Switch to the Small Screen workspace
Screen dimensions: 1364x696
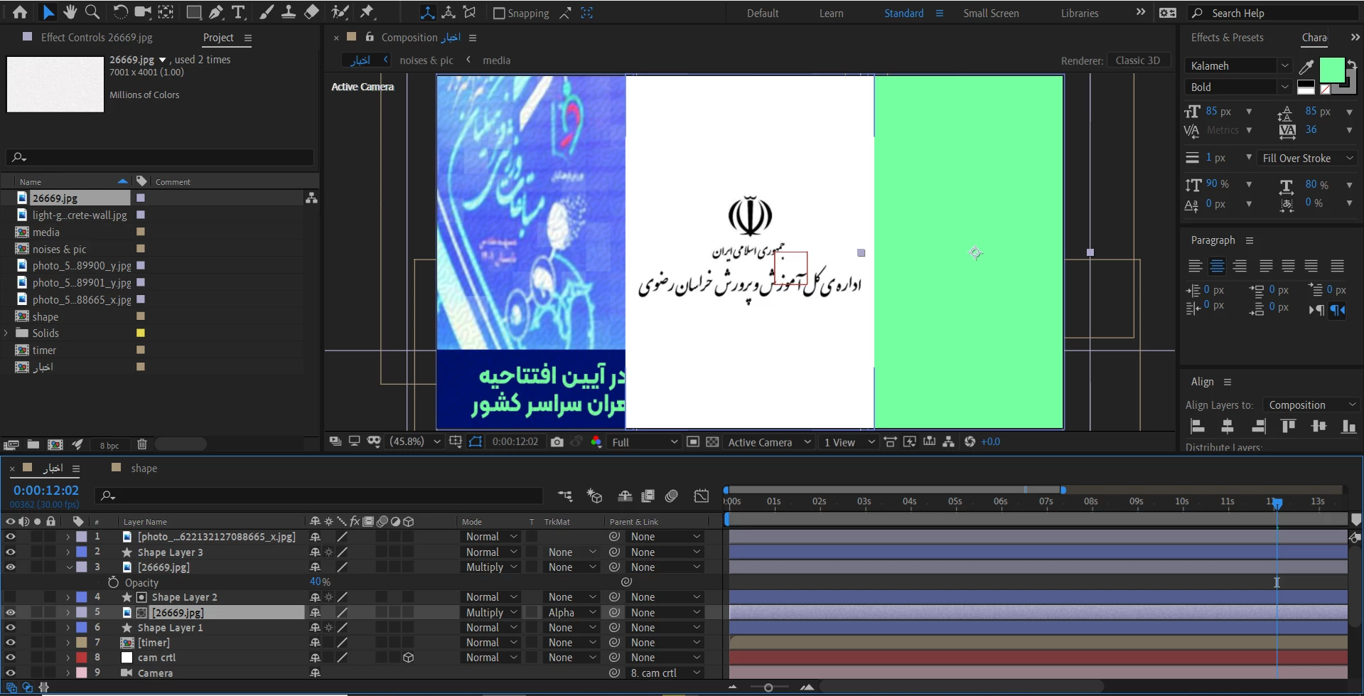tap(991, 13)
